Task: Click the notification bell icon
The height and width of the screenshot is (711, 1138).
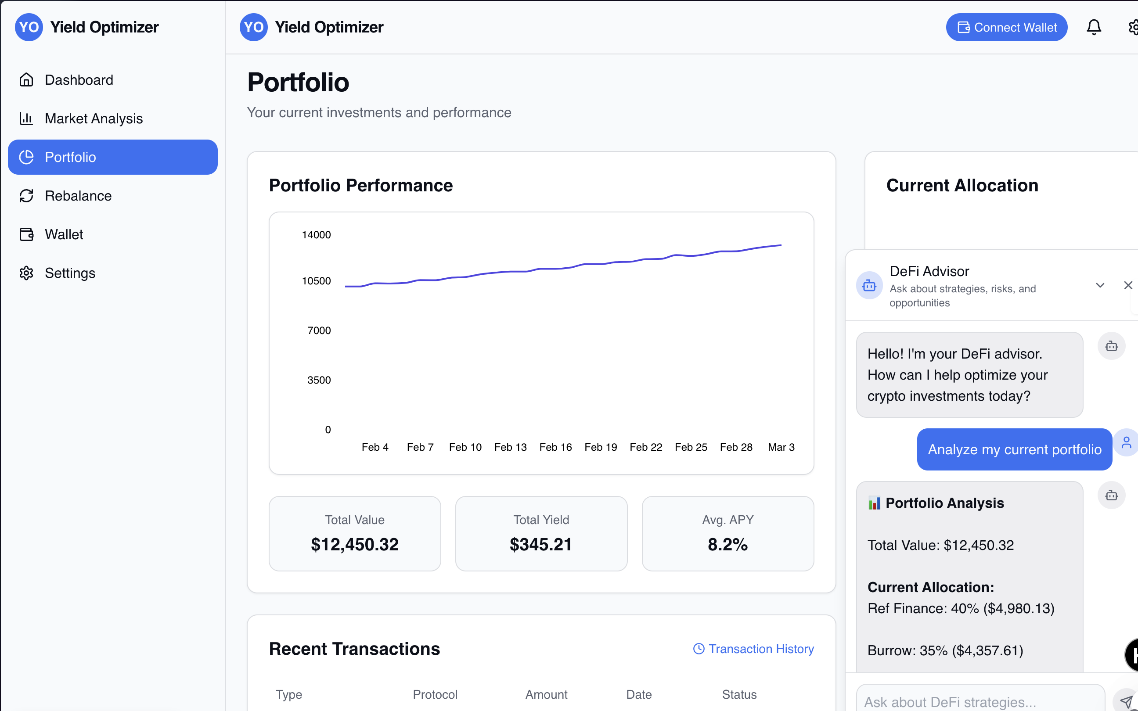Action: pos(1094,27)
